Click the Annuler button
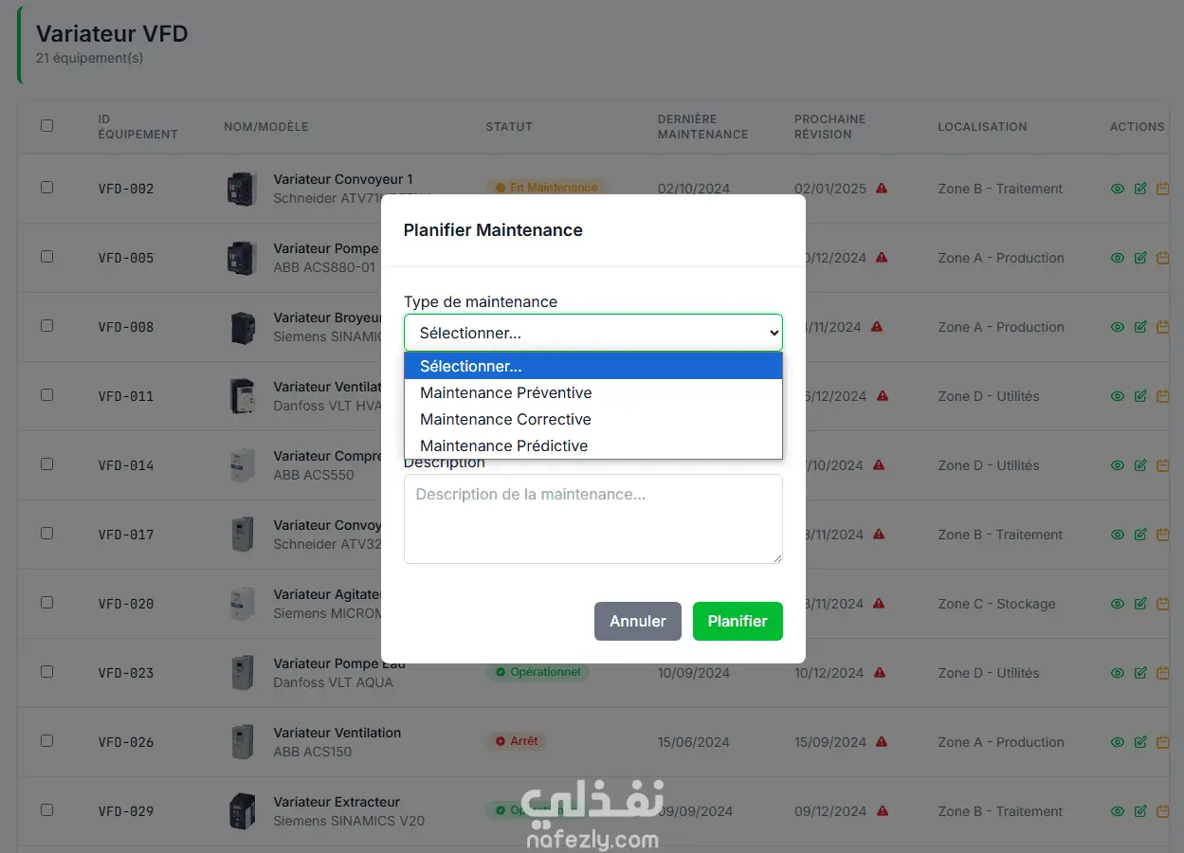The image size is (1184, 853). (x=638, y=621)
